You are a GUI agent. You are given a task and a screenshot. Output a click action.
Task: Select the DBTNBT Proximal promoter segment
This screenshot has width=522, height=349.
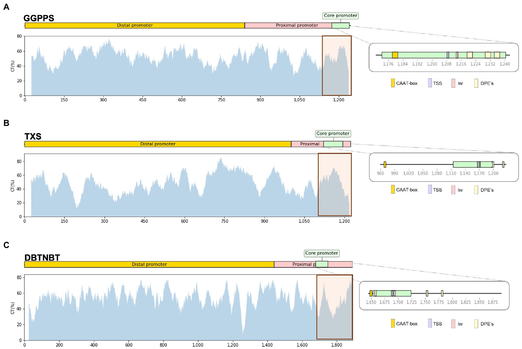point(295,264)
